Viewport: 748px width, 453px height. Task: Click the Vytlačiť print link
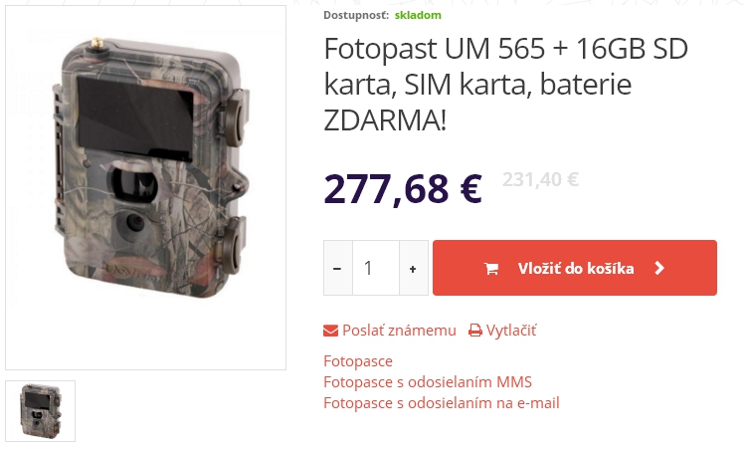[511, 331]
